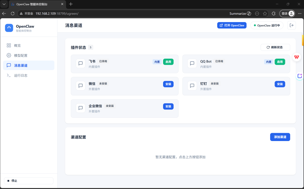304x189 pixels.
Task: Click 未安装 label on 微信 card
Action: 103,84
